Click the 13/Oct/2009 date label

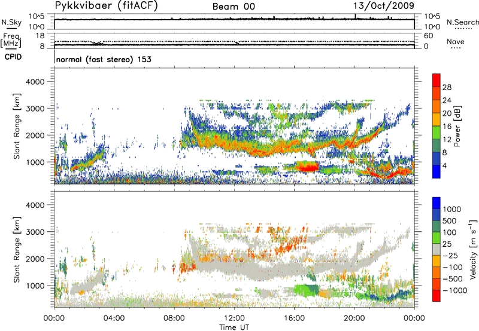pos(384,5)
